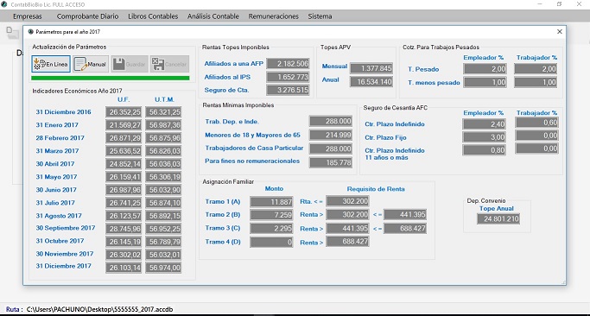The width and height of the screenshot is (590, 316).
Task: Select the Afiliados al IPS value field
Action: click(288, 77)
